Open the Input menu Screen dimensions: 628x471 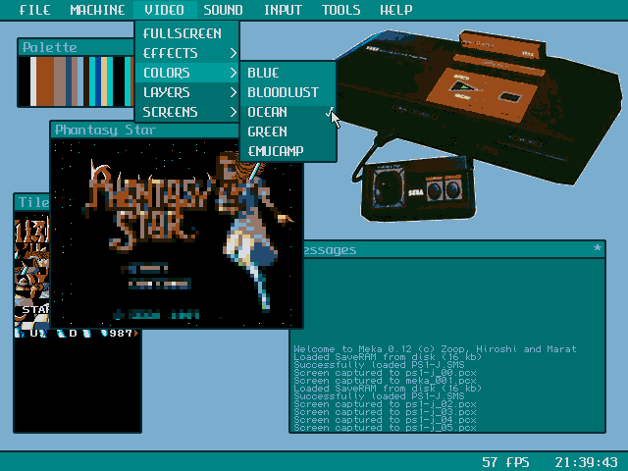click(283, 10)
